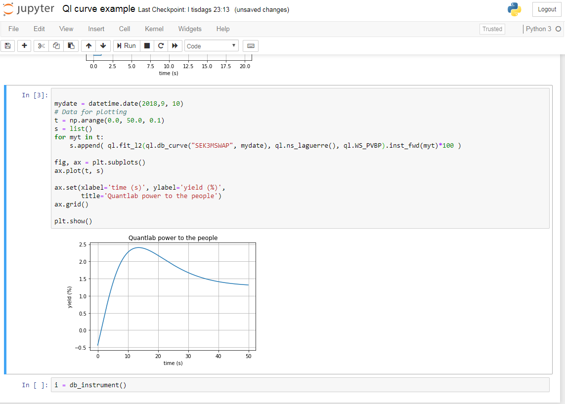Screen dimensions: 565x404
Task: Copy the selected cells
Action: point(56,46)
